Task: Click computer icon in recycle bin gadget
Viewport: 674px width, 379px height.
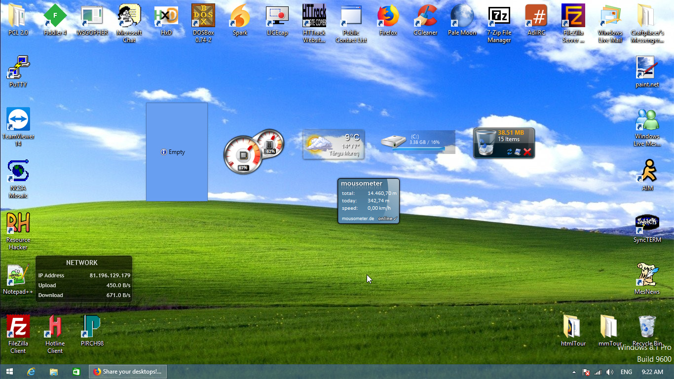Action: point(518,152)
